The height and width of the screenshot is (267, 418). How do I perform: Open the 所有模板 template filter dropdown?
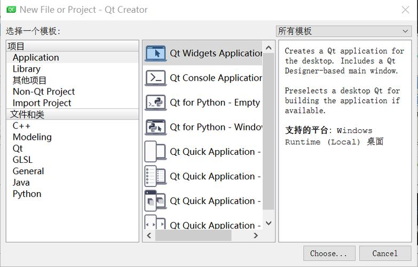tap(344, 31)
